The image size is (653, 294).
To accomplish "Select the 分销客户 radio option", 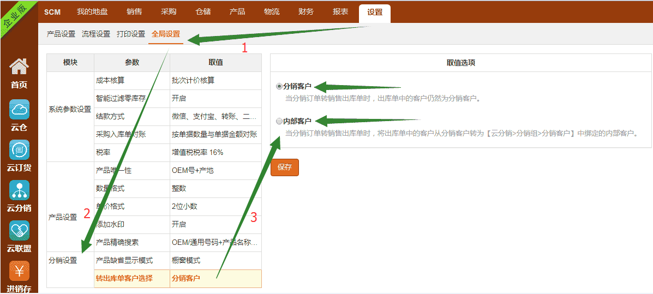I will pos(280,86).
